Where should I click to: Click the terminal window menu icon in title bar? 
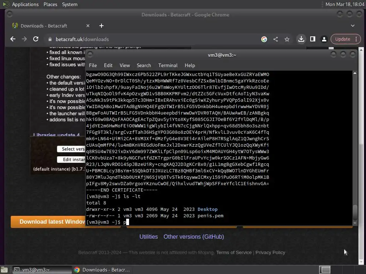90,55
